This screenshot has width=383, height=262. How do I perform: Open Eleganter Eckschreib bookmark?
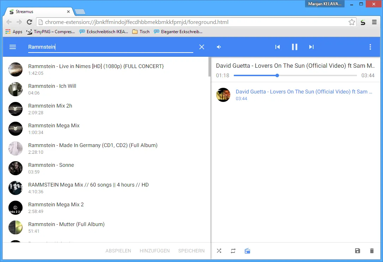point(178,32)
